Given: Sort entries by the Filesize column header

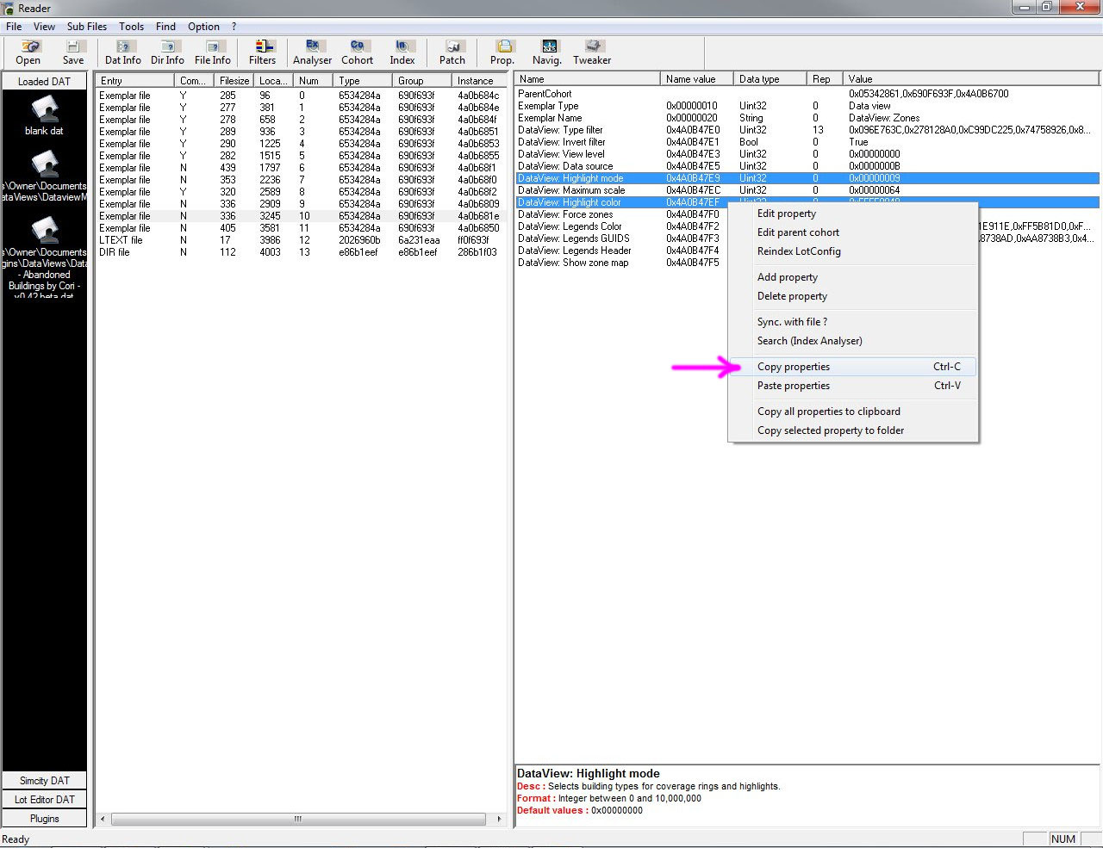Looking at the screenshot, I should coord(234,81).
